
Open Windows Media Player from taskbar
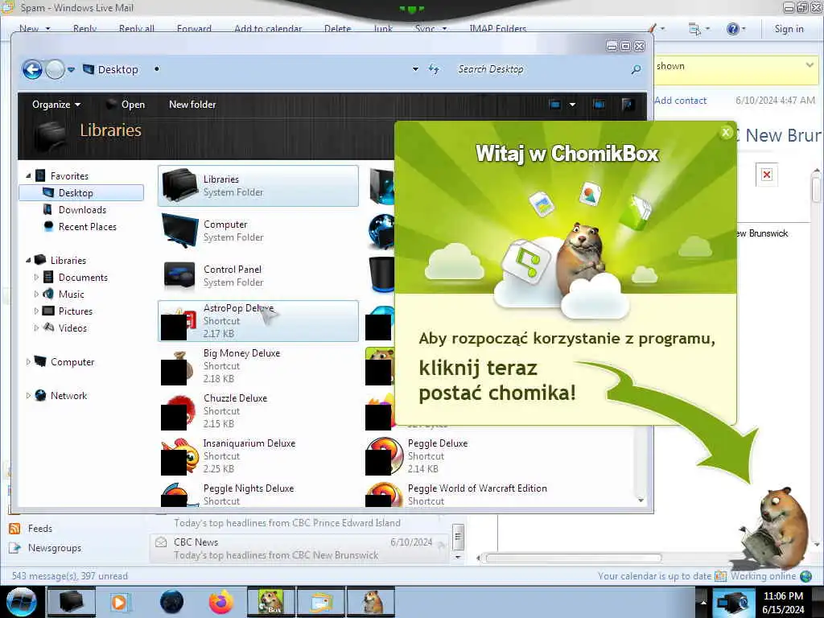(x=119, y=602)
